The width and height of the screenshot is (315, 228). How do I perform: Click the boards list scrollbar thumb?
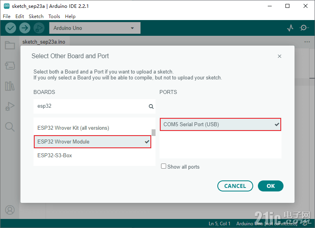pyautogui.click(x=154, y=132)
